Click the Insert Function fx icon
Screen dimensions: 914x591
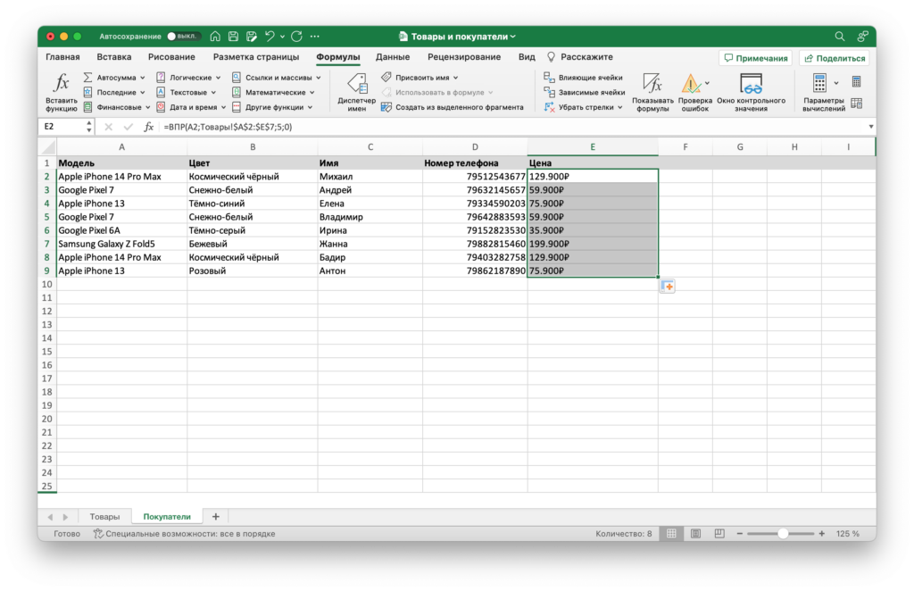tap(62, 83)
